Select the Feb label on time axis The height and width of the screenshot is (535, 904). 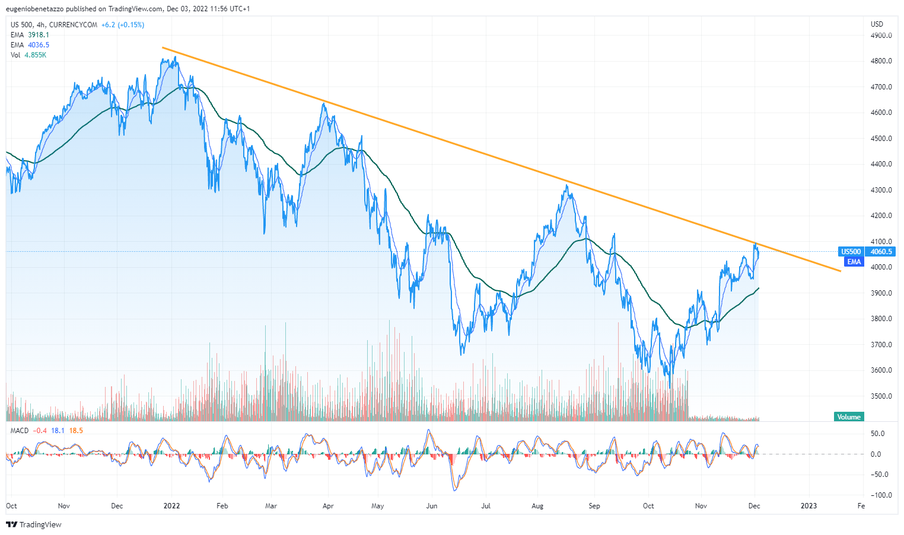(222, 506)
